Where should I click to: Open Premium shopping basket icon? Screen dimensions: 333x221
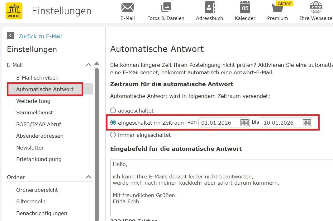click(277, 7)
